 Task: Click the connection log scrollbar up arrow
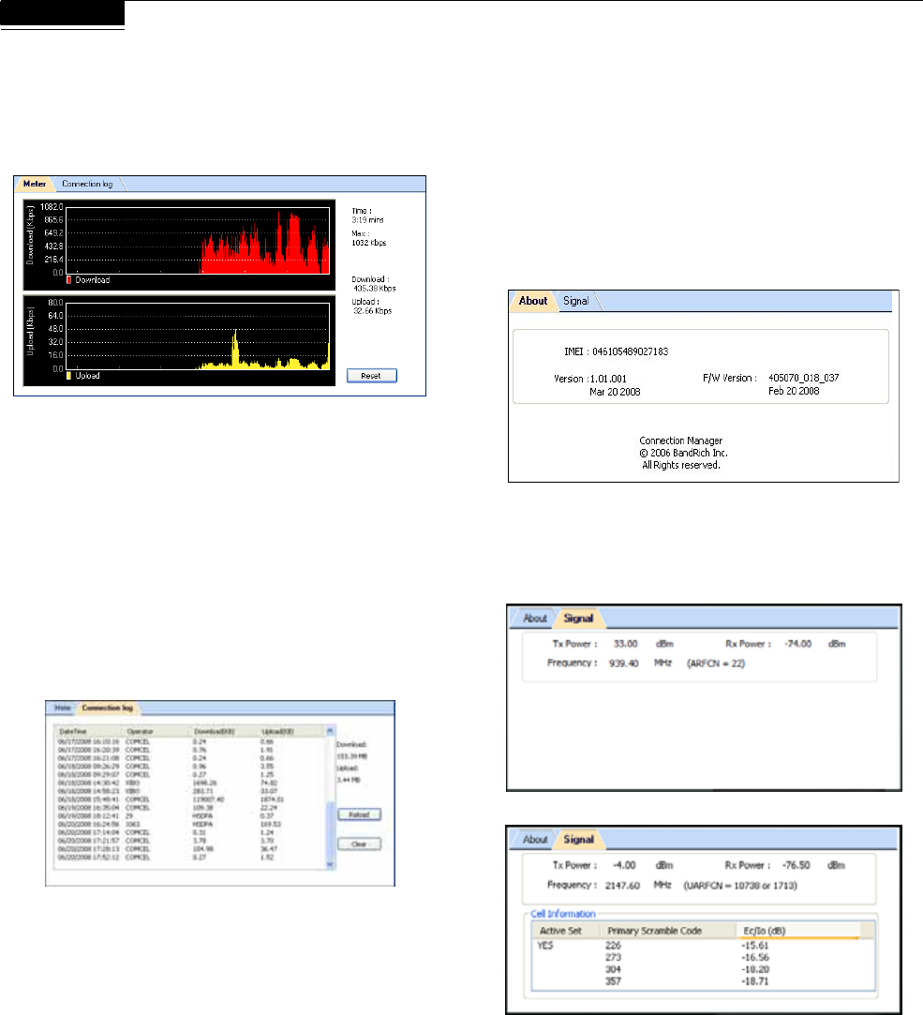point(330,731)
